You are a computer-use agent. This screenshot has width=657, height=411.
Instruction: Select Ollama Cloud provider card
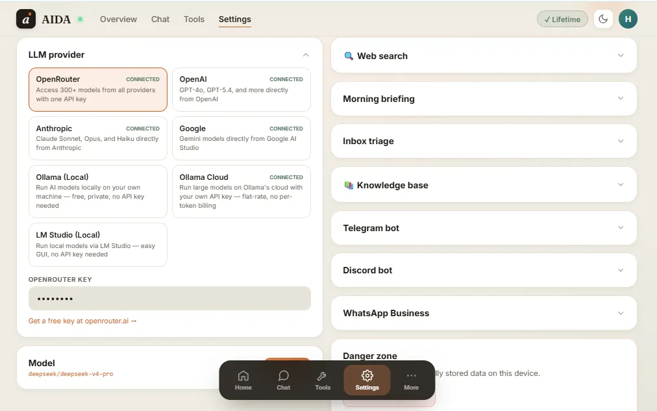(x=242, y=192)
